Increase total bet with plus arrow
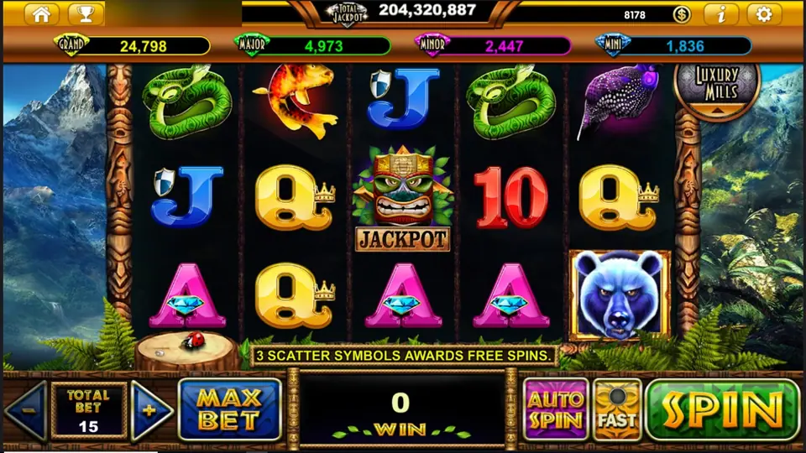806x453 pixels. click(149, 411)
